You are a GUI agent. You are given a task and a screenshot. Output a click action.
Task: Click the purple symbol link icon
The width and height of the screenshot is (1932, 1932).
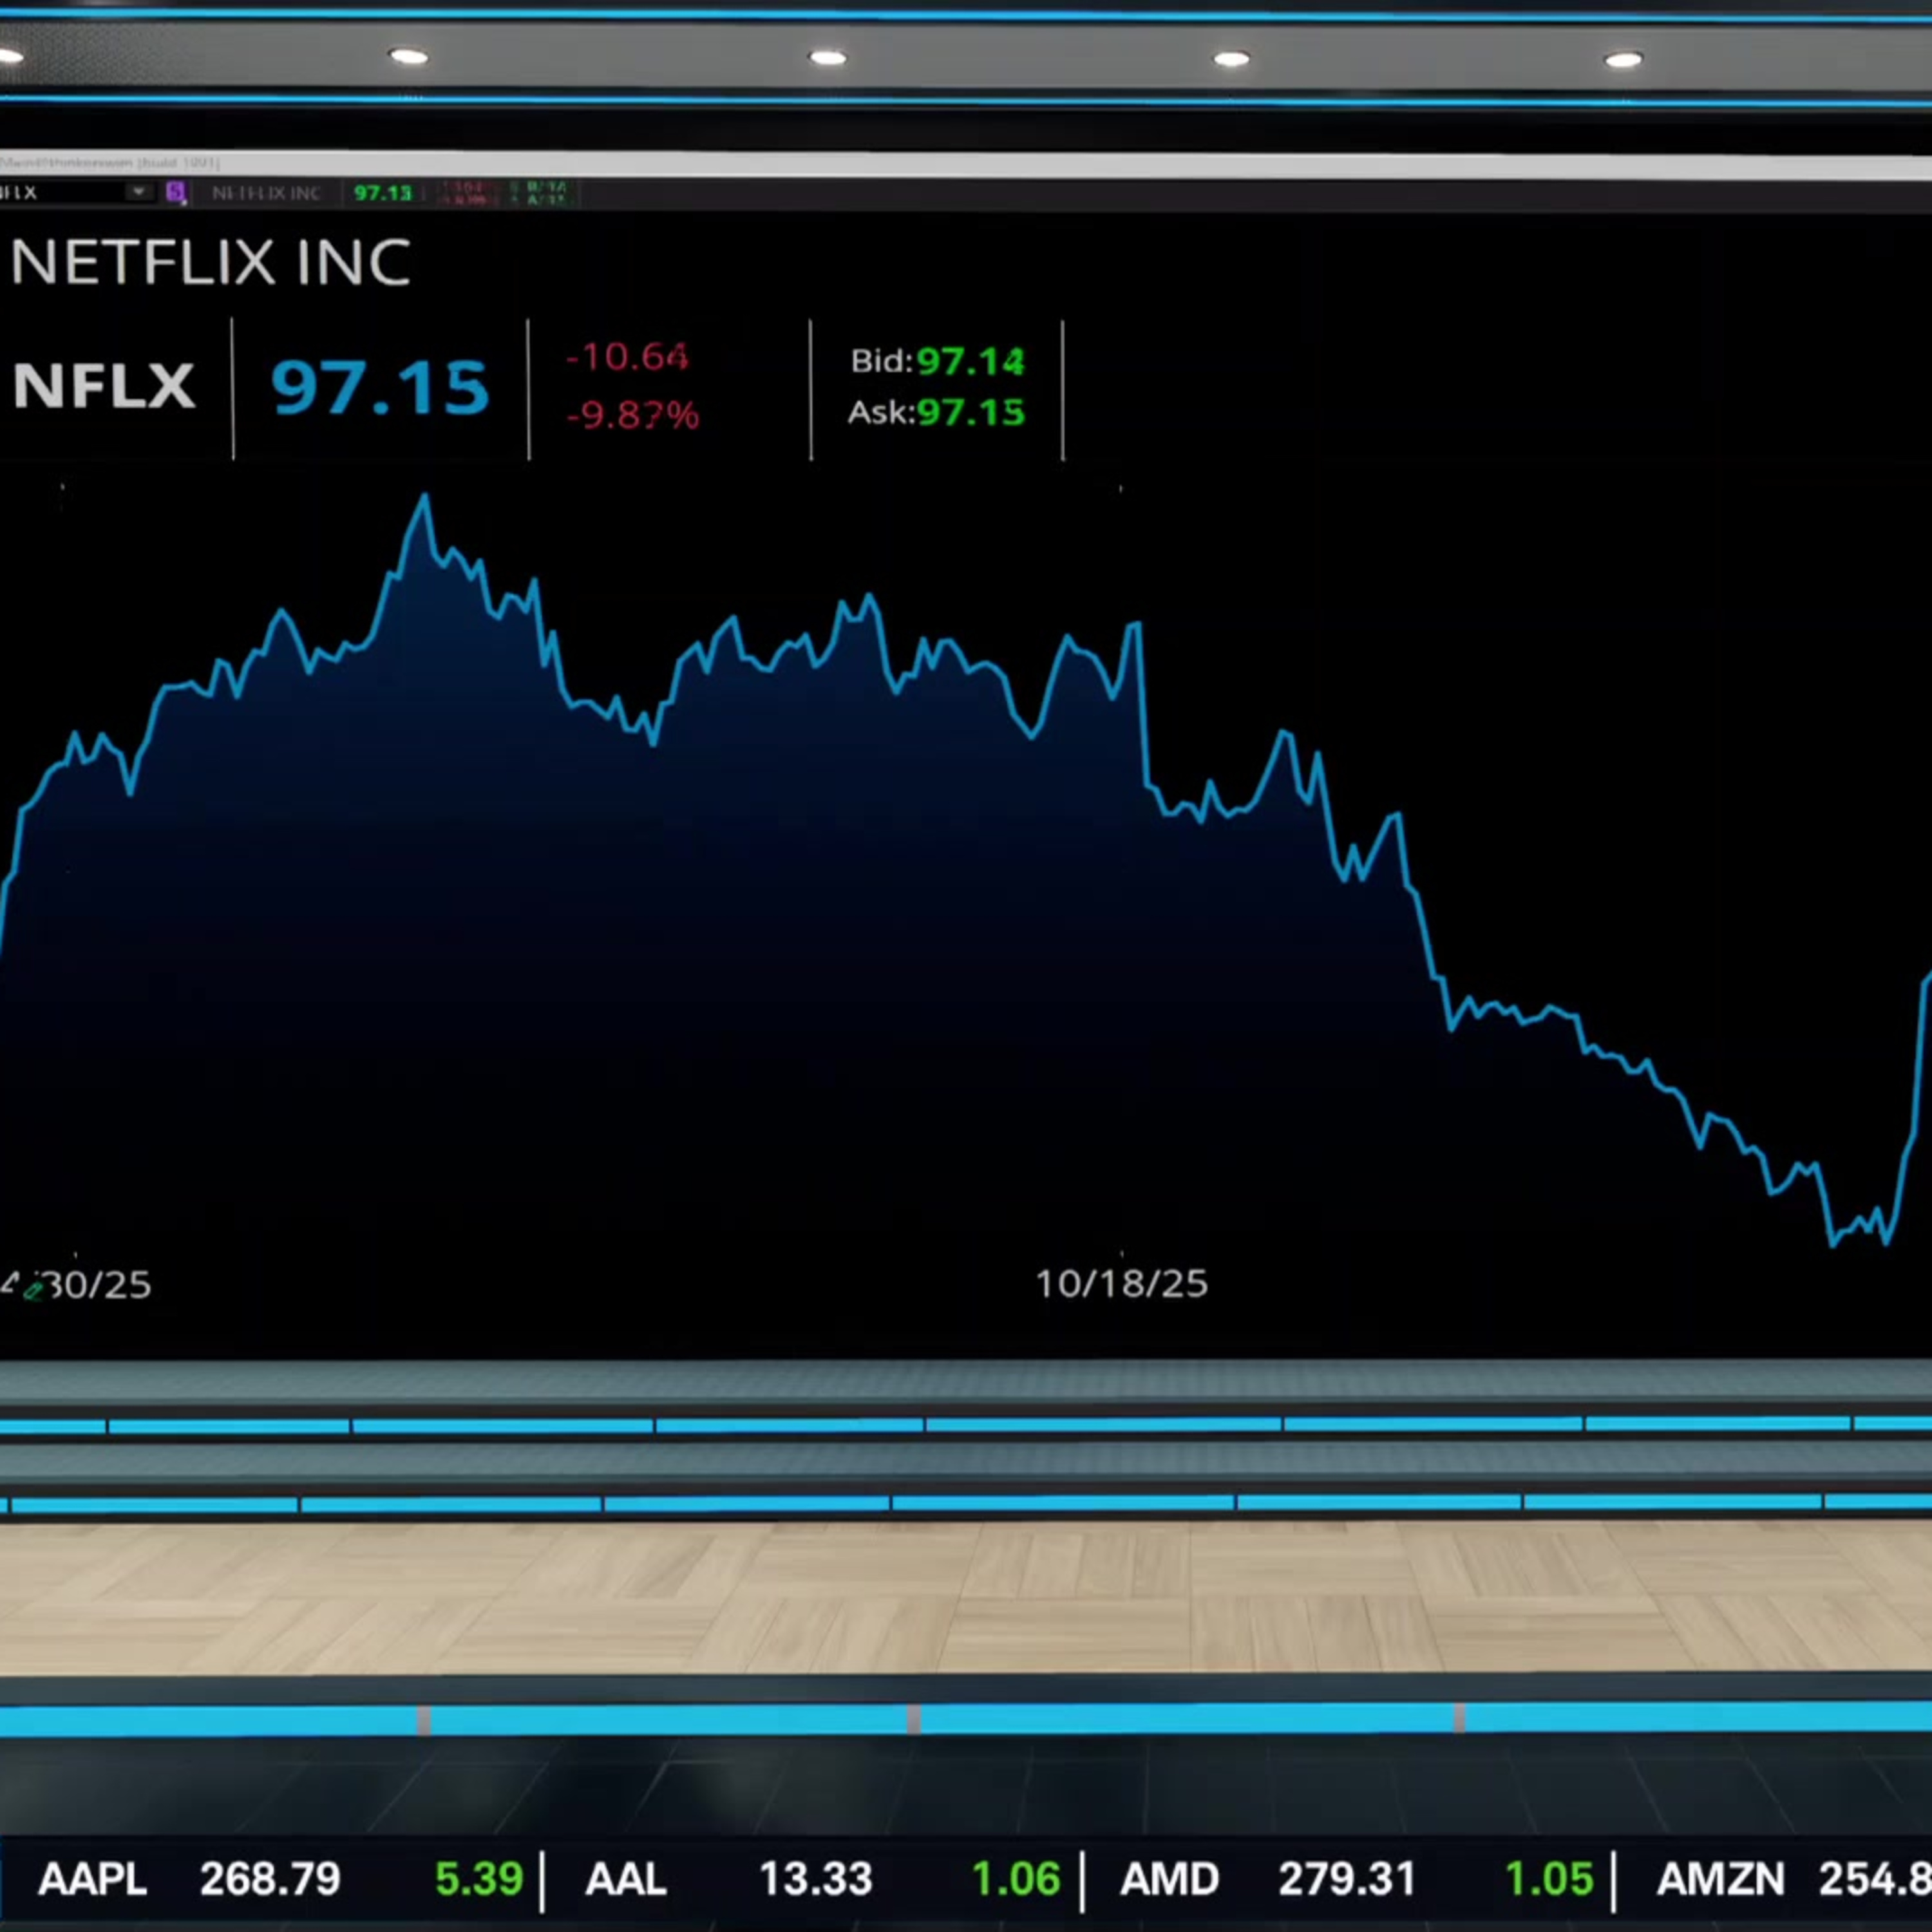coord(176,192)
